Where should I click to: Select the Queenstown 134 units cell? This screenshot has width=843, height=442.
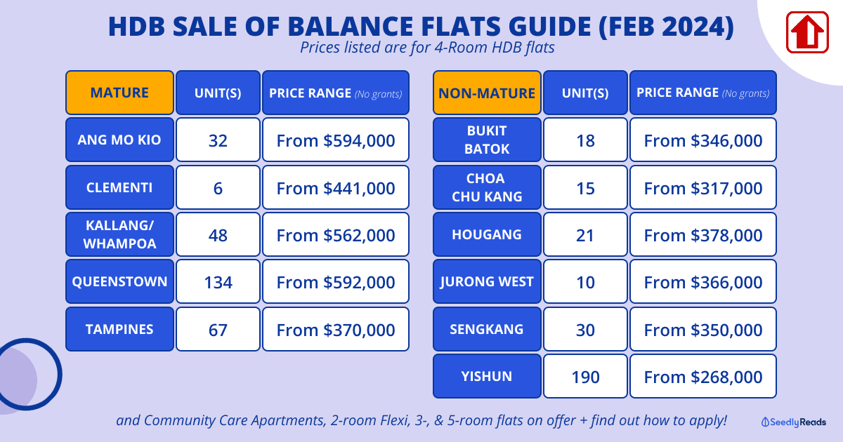(x=218, y=282)
